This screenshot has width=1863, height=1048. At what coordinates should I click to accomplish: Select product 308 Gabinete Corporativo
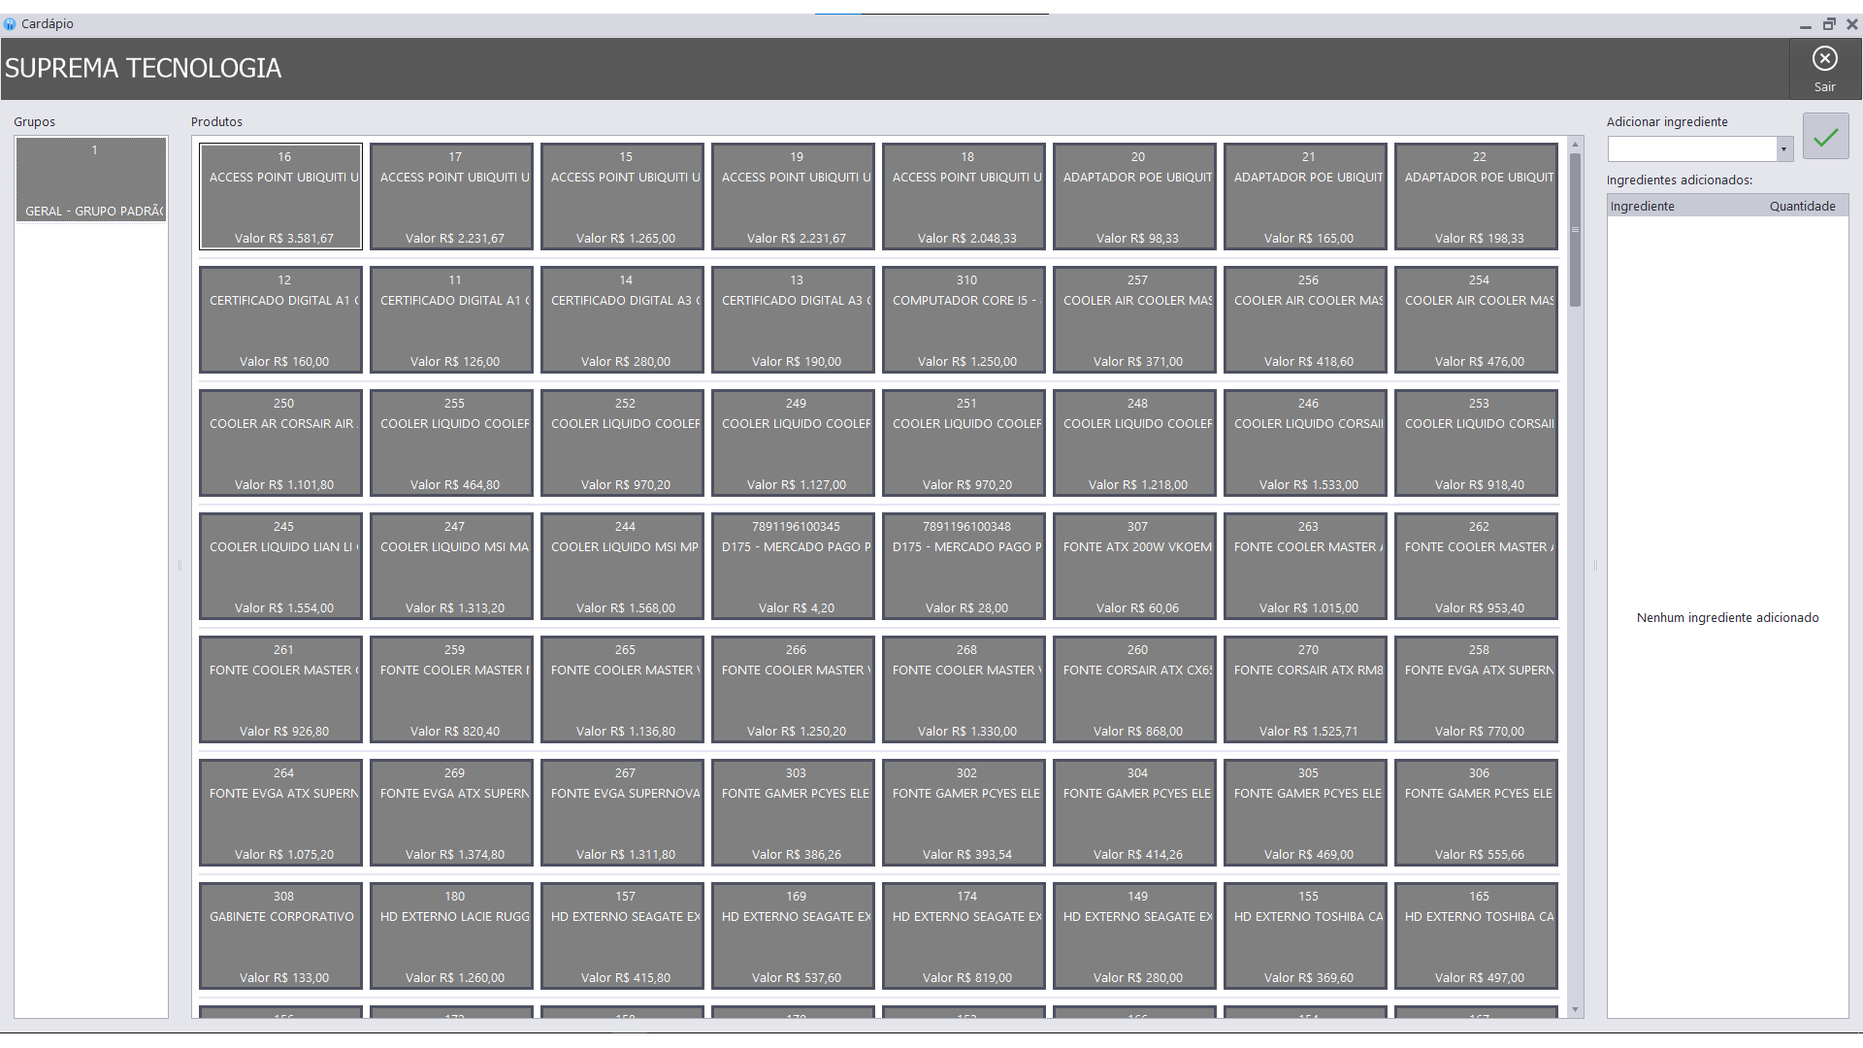(280, 936)
